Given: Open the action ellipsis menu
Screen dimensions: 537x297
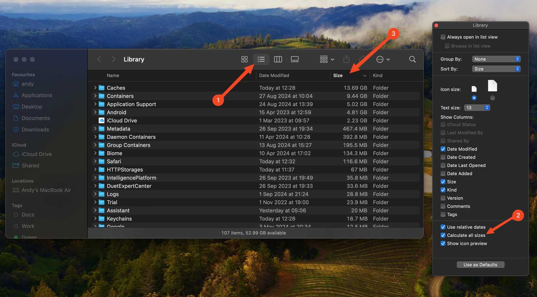Looking at the screenshot, I should click(x=383, y=59).
